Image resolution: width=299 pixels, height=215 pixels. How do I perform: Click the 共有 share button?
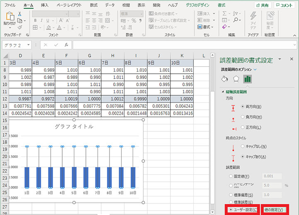(263, 5)
